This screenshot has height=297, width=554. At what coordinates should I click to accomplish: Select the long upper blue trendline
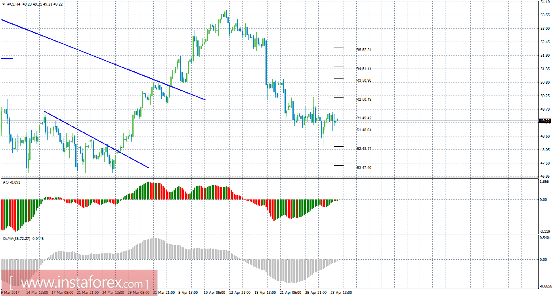coord(103,59)
